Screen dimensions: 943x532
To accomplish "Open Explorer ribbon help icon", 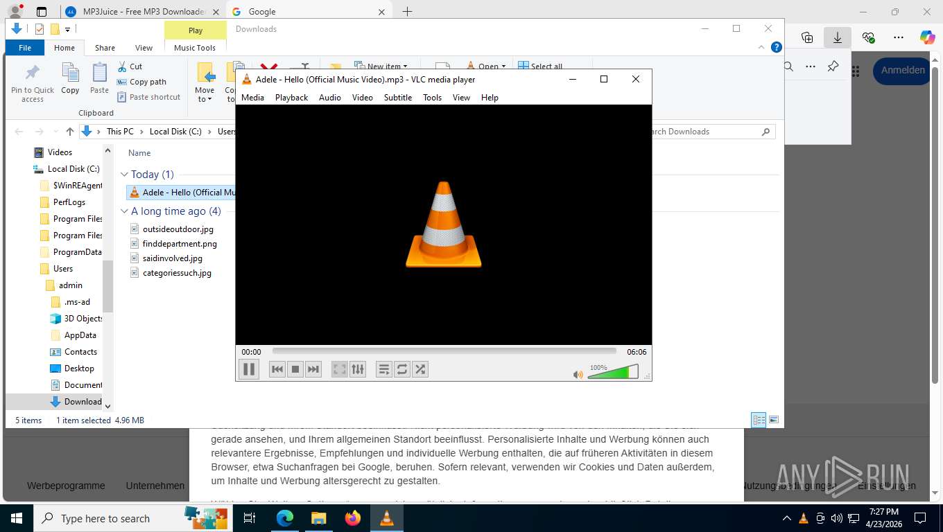I will [x=777, y=48].
